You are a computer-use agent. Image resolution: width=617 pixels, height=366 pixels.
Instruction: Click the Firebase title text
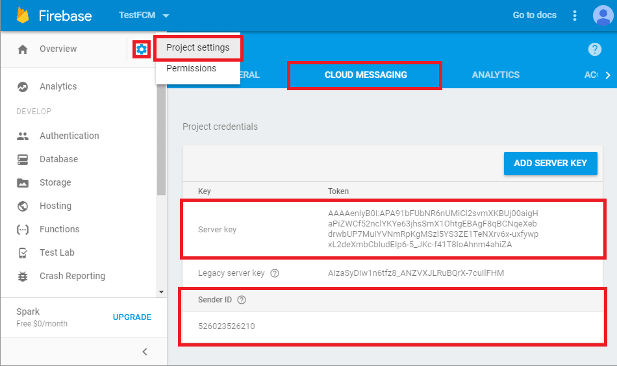click(x=65, y=16)
